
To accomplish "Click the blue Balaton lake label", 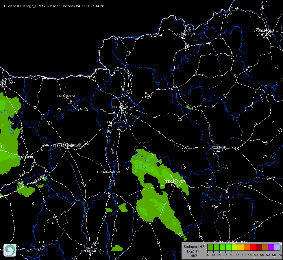I will [39, 178].
